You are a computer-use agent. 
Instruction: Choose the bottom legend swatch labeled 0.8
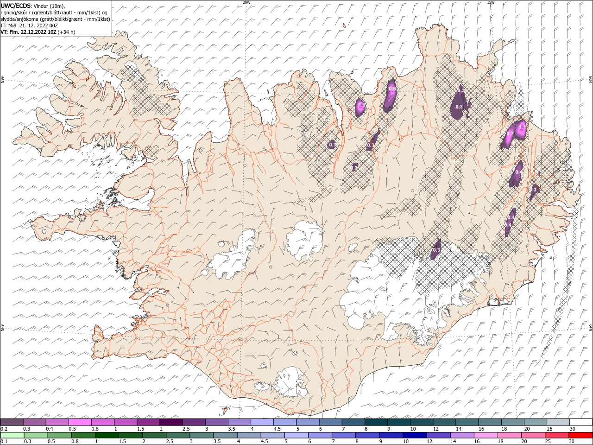click(83, 435)
